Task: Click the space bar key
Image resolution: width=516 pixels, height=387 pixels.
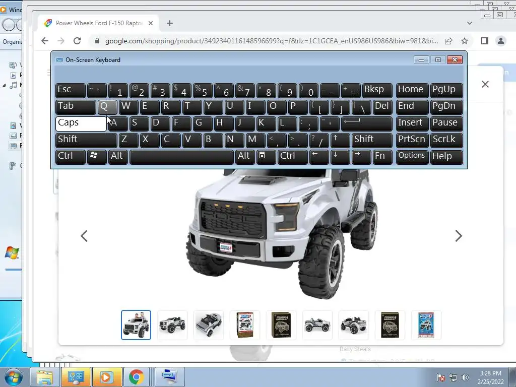Action: (x=181, y=157)
